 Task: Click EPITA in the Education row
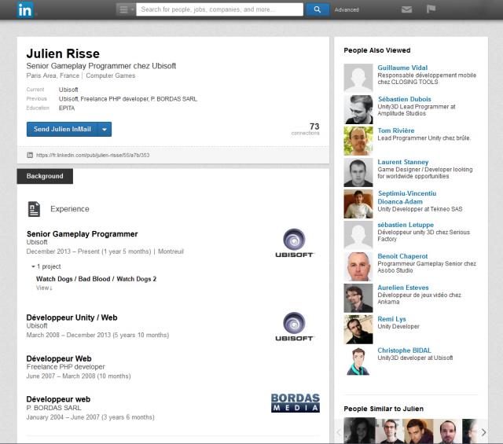pyautogui.click(x=67, y=108)
